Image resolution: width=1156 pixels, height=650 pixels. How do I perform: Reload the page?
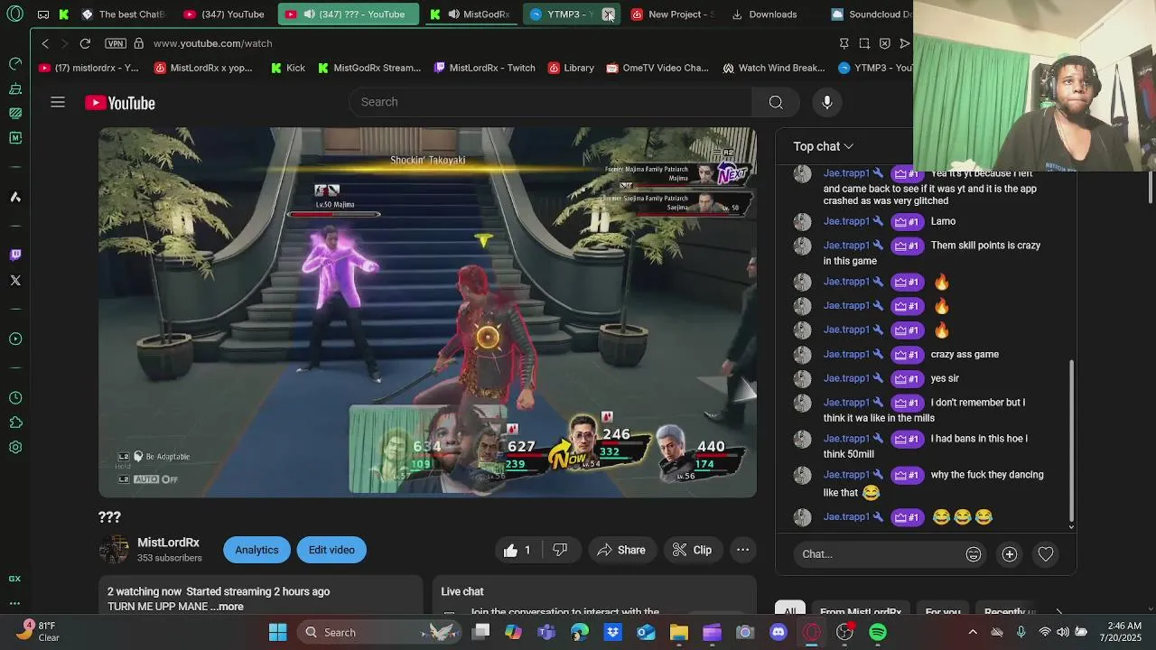(x=85, y=43)
